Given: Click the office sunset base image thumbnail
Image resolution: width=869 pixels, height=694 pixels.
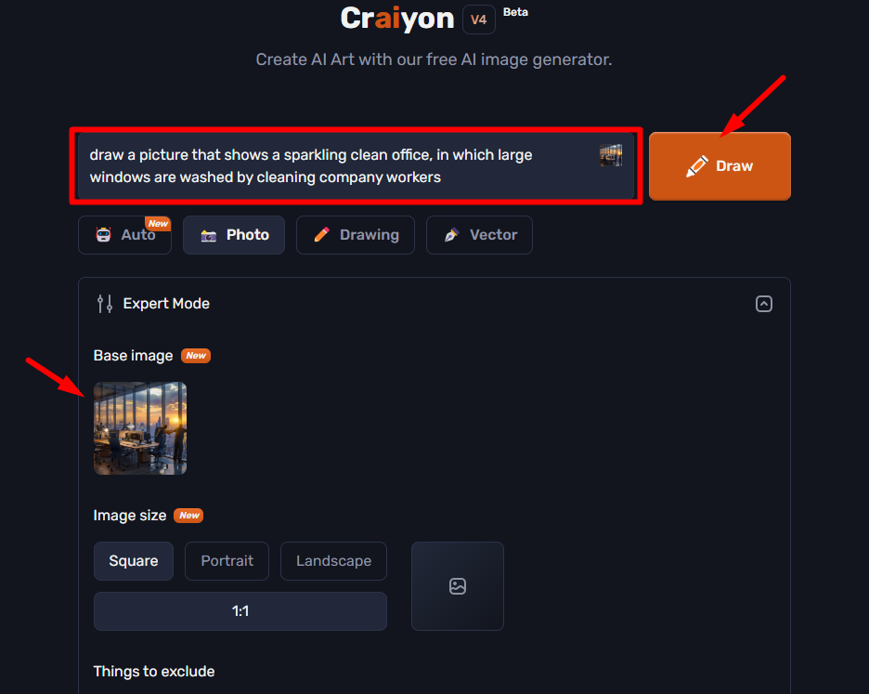Looking at the screenshot, I should click(x=140, y=428).
